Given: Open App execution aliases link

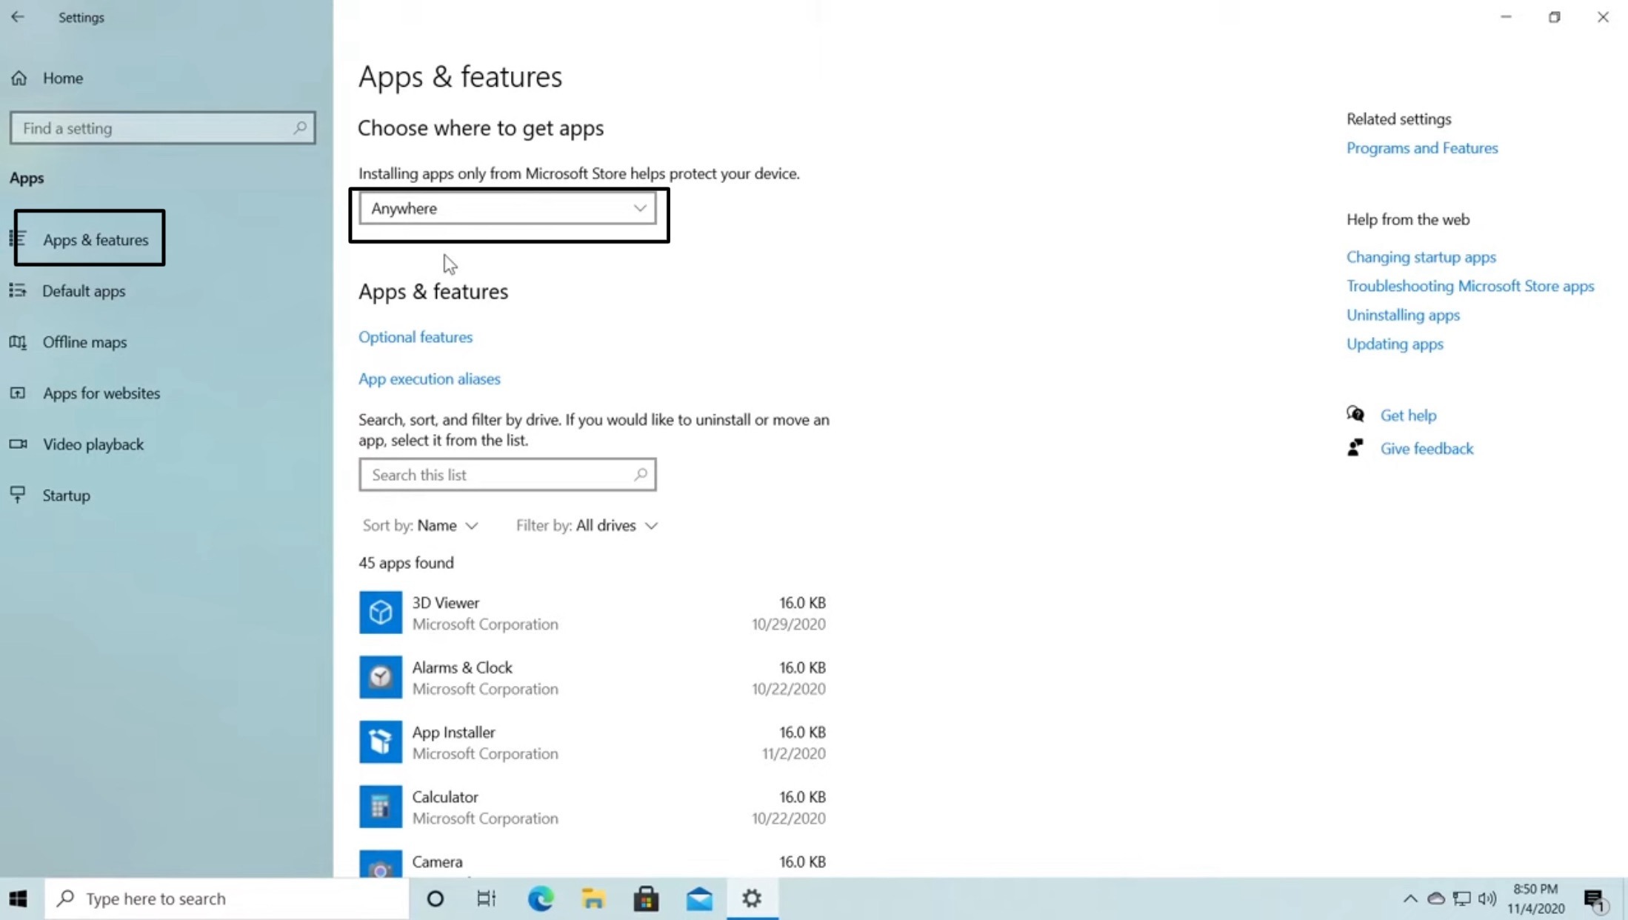Looking at the screenshot, I should pos(430,379).
